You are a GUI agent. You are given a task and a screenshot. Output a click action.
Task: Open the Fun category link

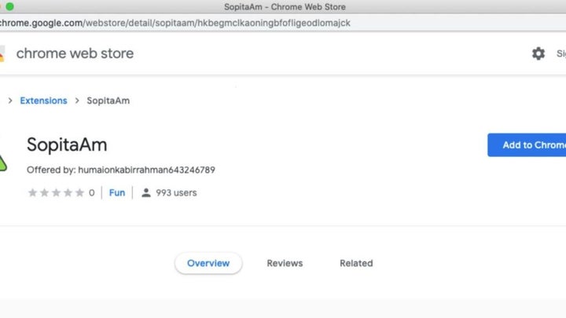(x=117, y=192)
